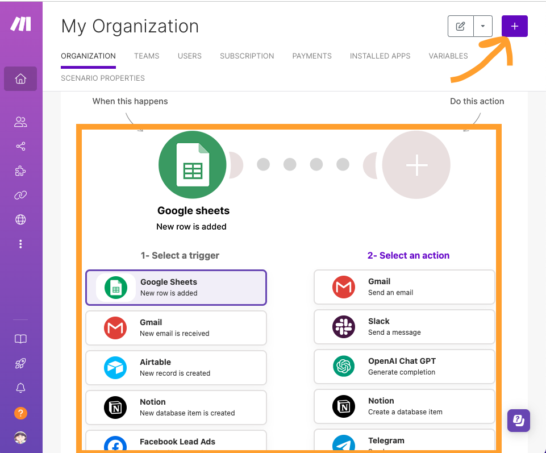Click the large plus action placeholder circle
The width and height of the screenshot is (546, 453).
[416, 165]
